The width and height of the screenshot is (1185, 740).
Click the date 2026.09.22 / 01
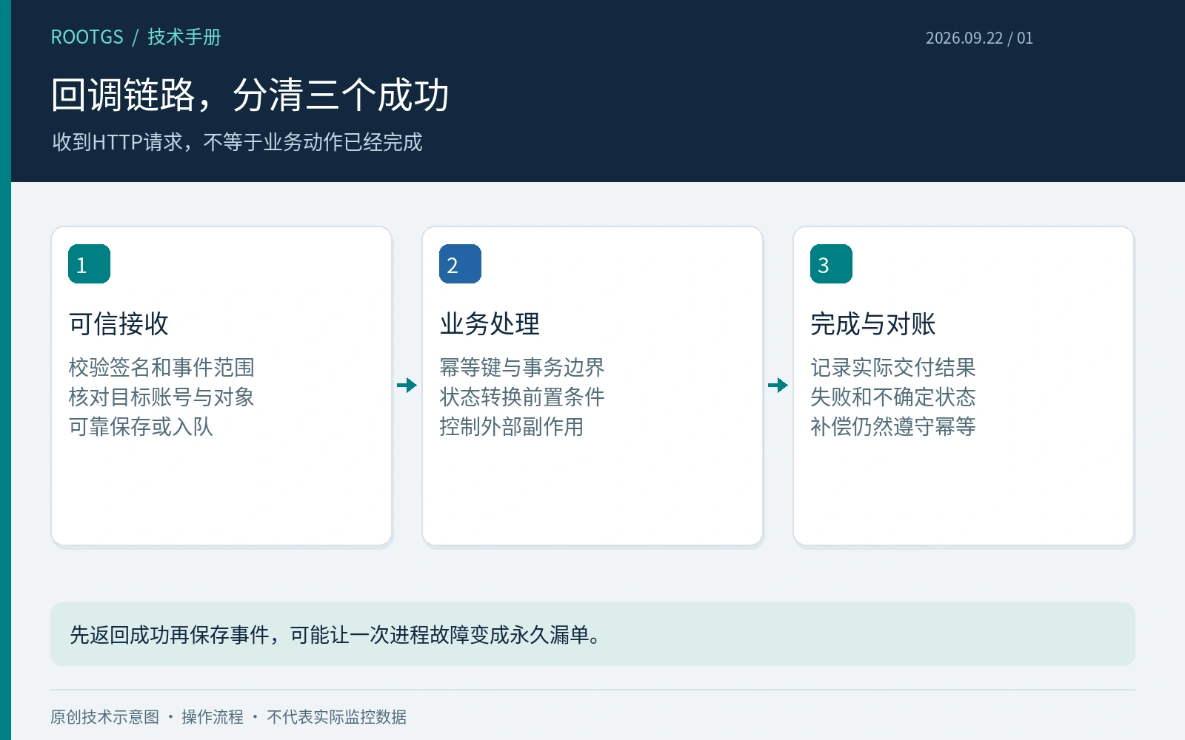[979, 38]
